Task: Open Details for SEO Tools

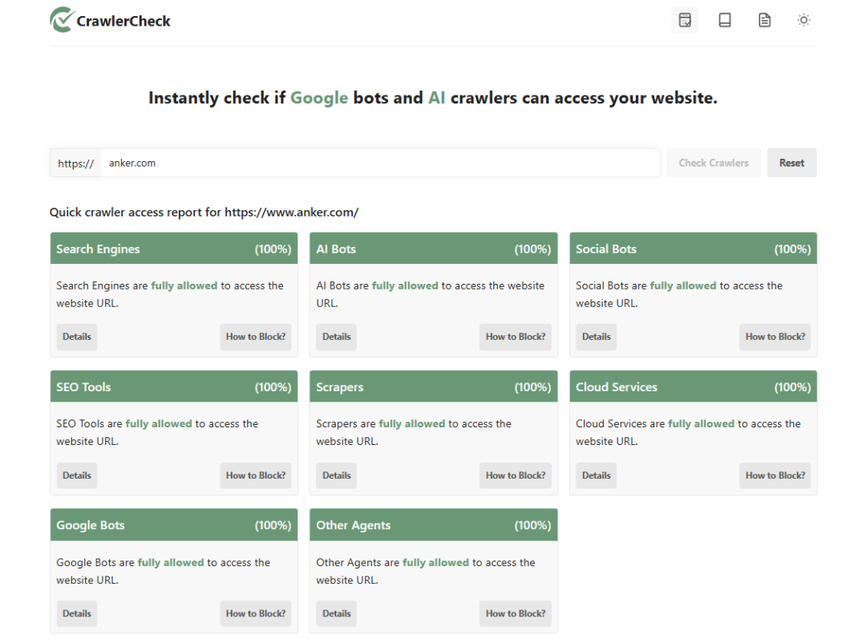Action: pyautogui.click(x=77, y=475)
